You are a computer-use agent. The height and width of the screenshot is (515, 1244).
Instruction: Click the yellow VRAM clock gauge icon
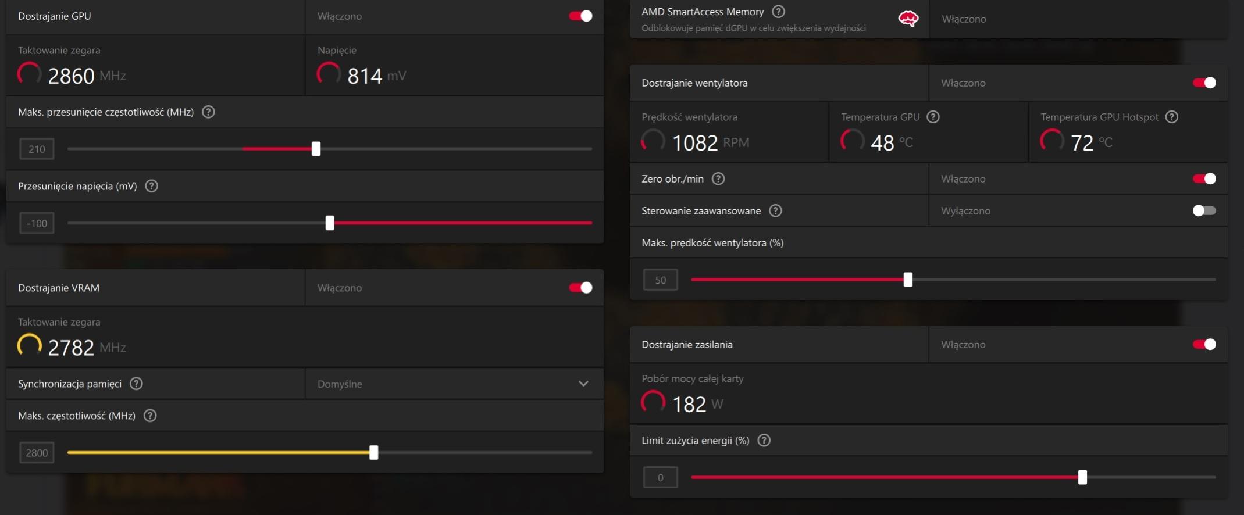tap(30, 346)
